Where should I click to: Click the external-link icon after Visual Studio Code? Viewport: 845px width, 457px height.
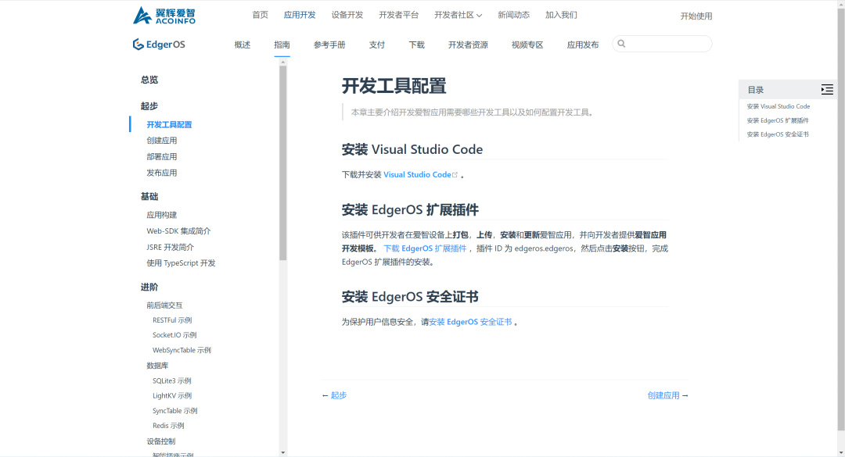point(455,174)
